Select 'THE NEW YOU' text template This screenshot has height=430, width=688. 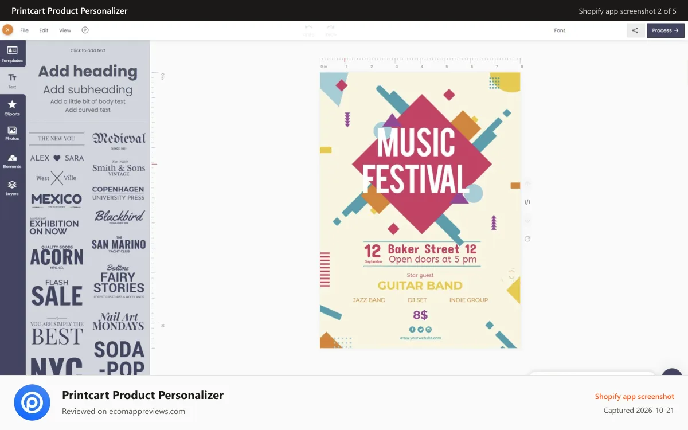click(57, 138)
